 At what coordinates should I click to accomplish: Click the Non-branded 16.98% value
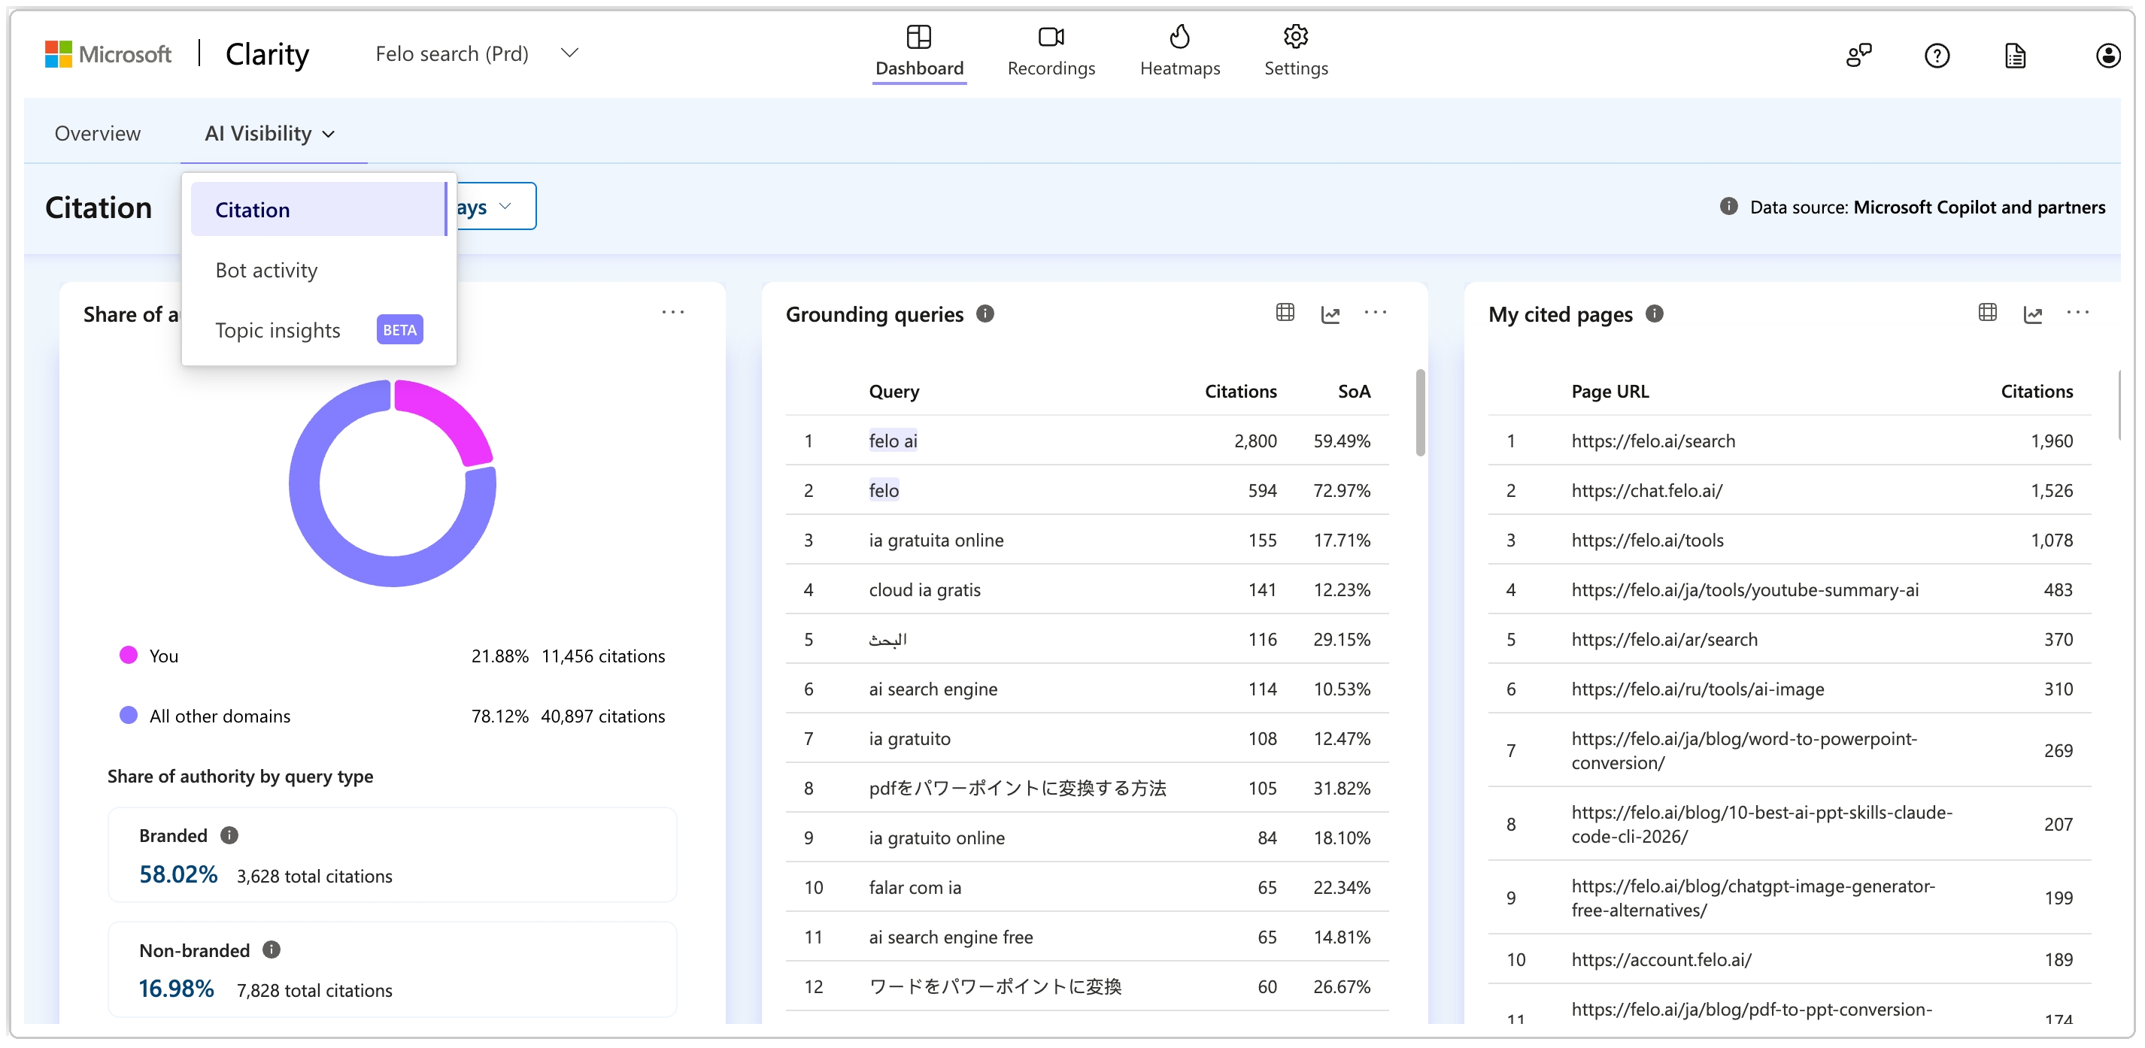coord(177,989)
